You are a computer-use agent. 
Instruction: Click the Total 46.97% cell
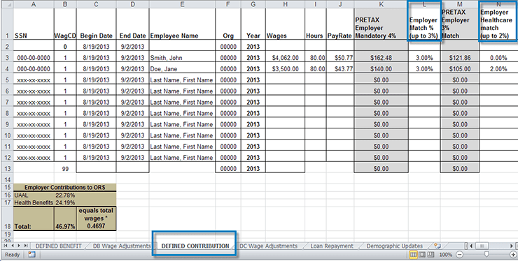click(64, 218)
